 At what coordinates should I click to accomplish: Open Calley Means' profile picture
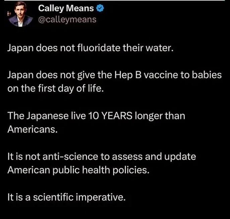click(20, 14)
